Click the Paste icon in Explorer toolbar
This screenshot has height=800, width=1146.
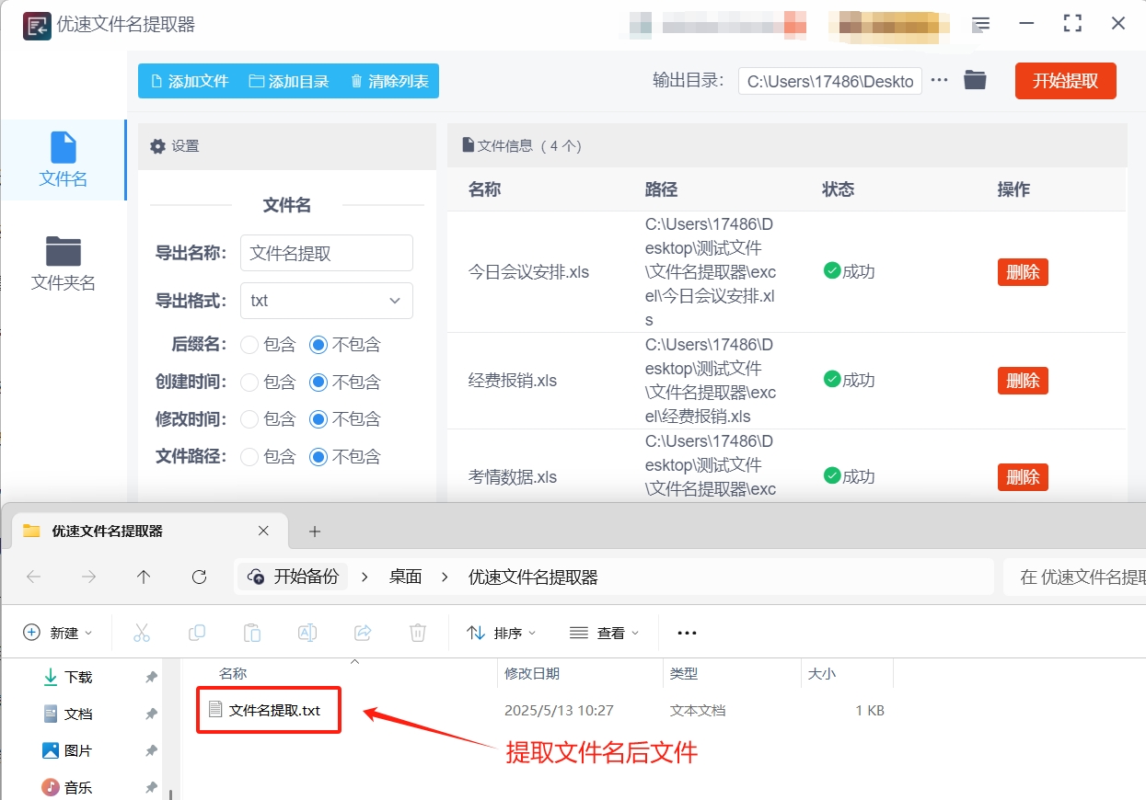coord(251,633)
